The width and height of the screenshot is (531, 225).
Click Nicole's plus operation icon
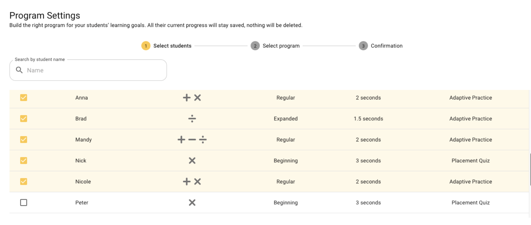tap(186, 182)
